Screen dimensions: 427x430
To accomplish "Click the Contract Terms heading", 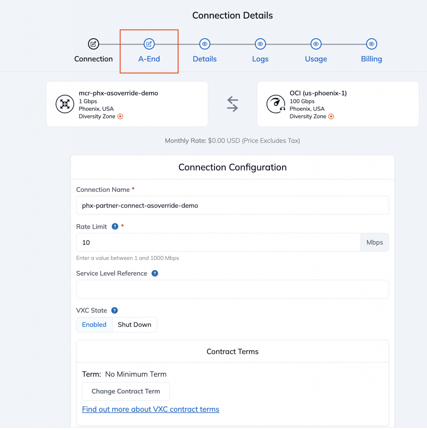I will pos(233,351).
